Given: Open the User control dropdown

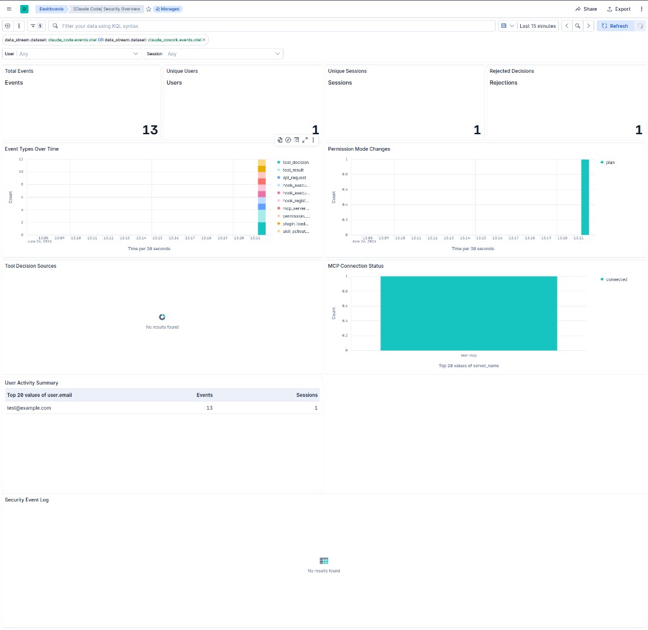Looking at the screenshot, I should (x=72, y=54).
